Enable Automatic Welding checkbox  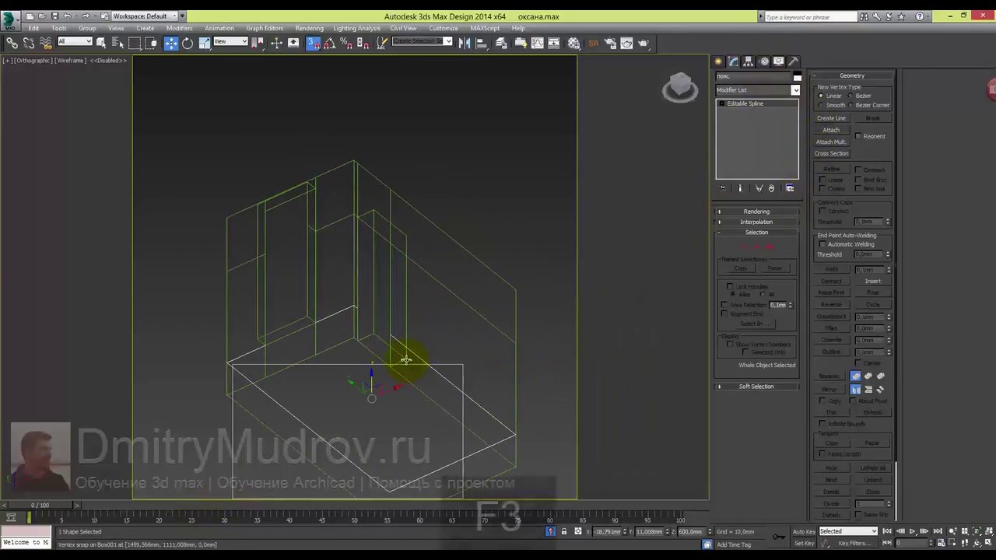[x=822, y=244]
